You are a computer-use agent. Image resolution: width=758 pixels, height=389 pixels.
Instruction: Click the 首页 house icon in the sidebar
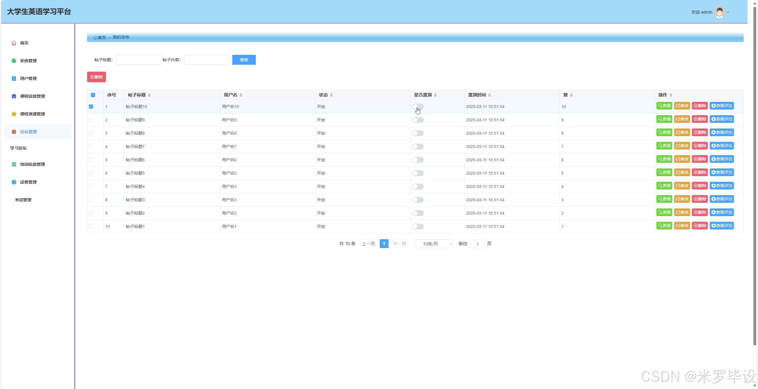click(14, 43)
